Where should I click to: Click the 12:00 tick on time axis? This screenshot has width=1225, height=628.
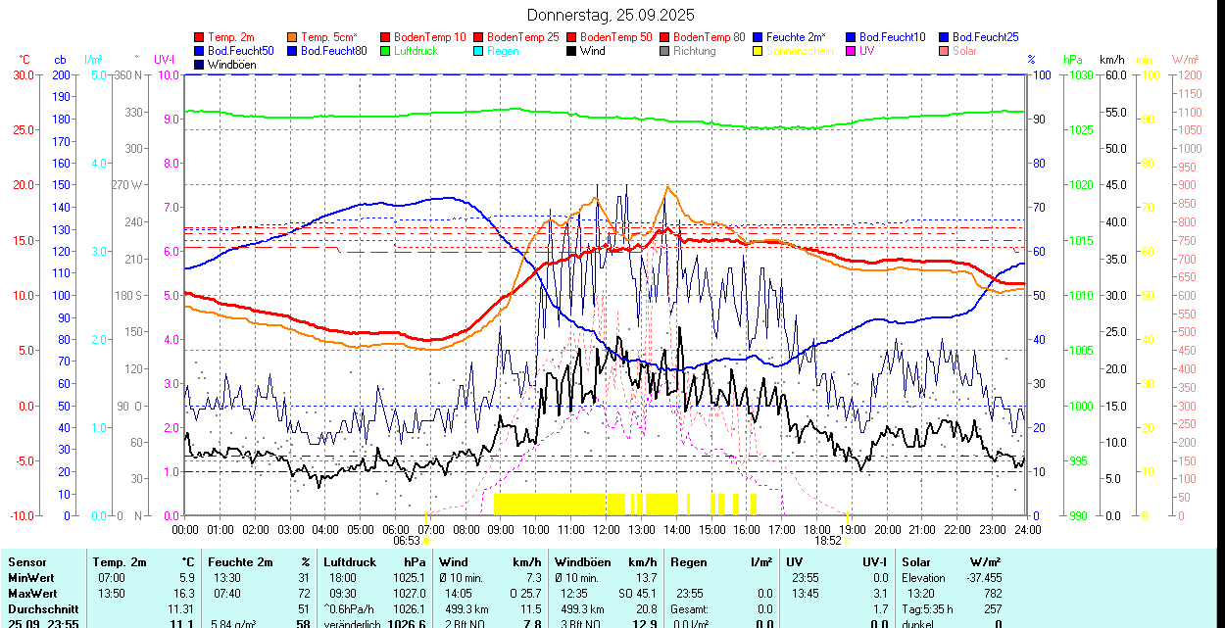click(607, 529)
